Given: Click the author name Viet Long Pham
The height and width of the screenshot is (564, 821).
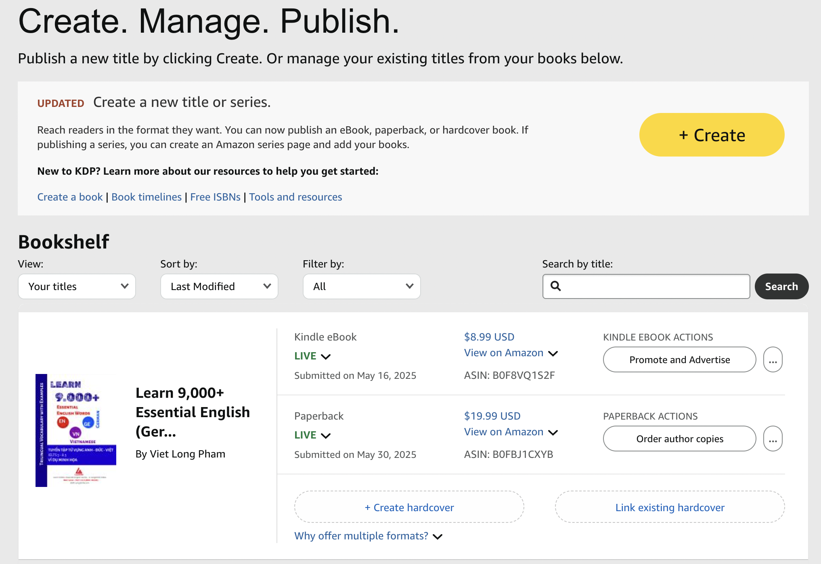Looking at the screenshot, I should pyautogui.click(x=187, y=454).
